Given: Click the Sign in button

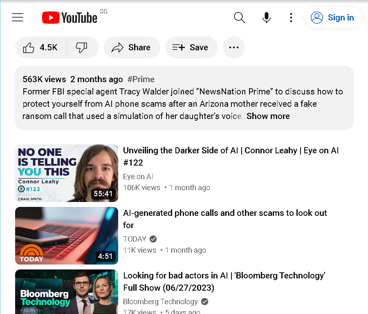Looking at the screenshot, I should (x=333, y=18).
